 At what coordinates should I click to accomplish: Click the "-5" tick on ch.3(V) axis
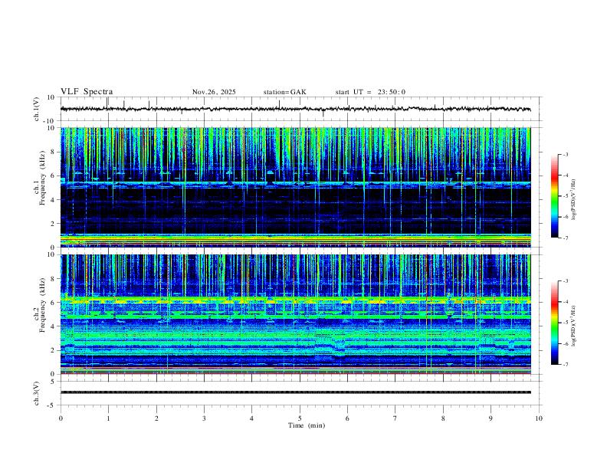(x=52, y=405)
